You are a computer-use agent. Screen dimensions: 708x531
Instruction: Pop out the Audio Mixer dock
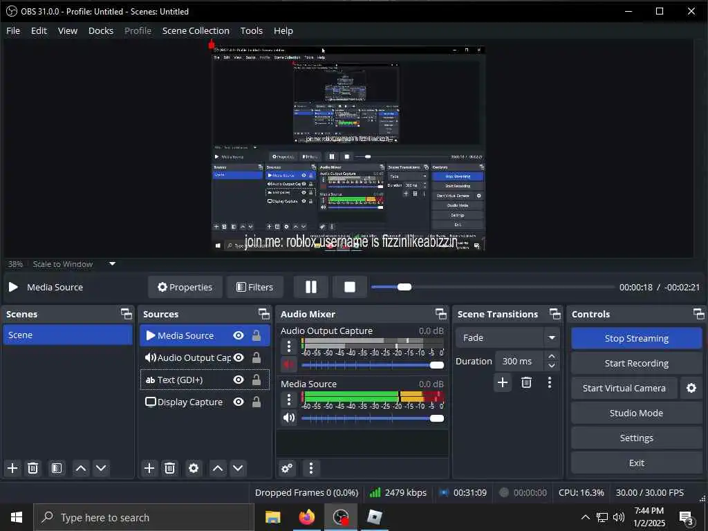440,314
